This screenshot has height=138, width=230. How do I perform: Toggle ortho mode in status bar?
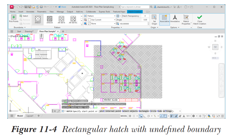[x=144, y=116]
